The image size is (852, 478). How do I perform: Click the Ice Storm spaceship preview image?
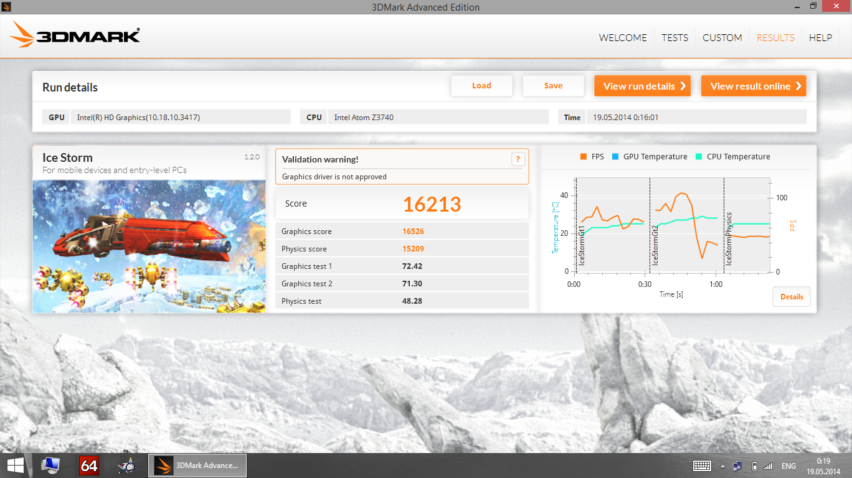pyautogui.click(x=149, y=246)
